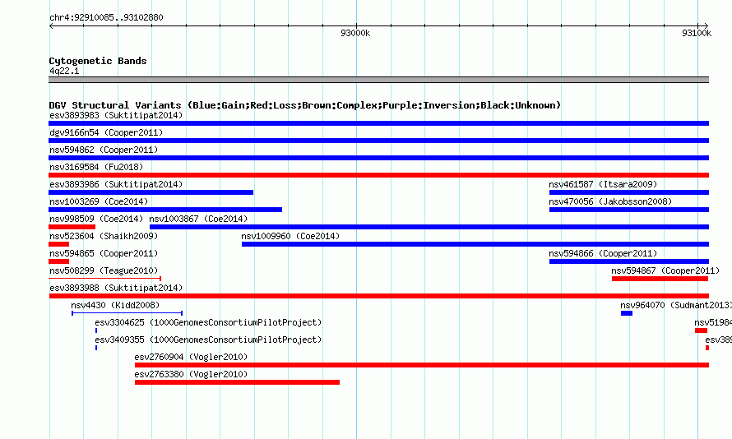Viewport: 732px width, 439px height.
Task: Open variant esv3409355 (1000GenomesConsortiumPilotProject) label
Action: tap(208, 340)
